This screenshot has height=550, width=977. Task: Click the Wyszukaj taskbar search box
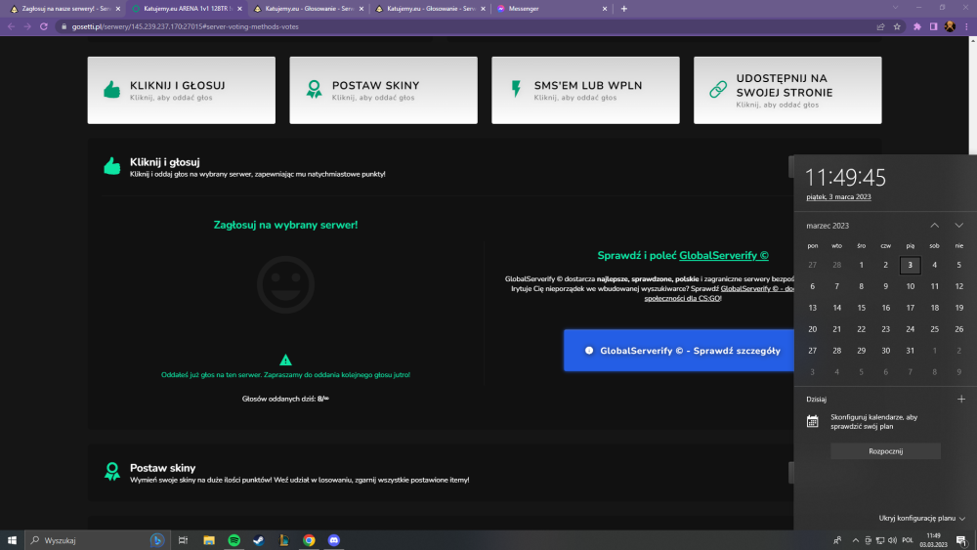(x=97, y=540)
